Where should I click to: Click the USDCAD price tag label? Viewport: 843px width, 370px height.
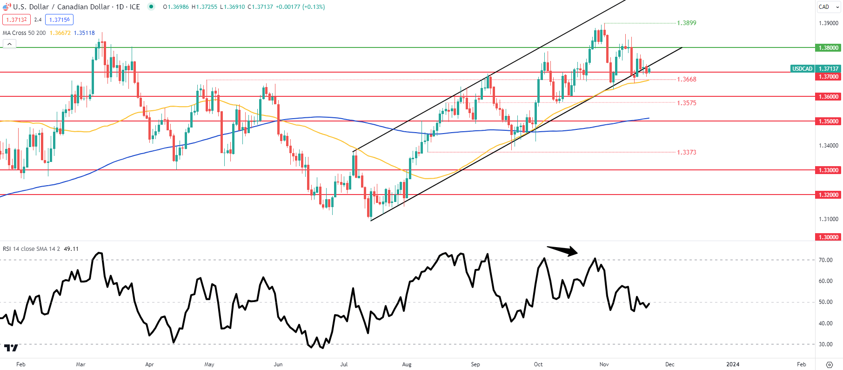pyautogui.click(x=802, y=69)
